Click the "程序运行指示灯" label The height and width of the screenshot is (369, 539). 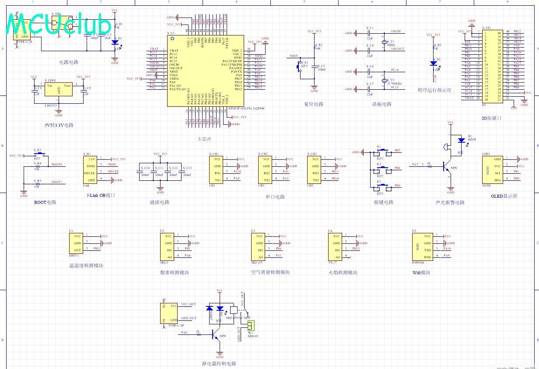pyautogui.click(x=434, y=90)
